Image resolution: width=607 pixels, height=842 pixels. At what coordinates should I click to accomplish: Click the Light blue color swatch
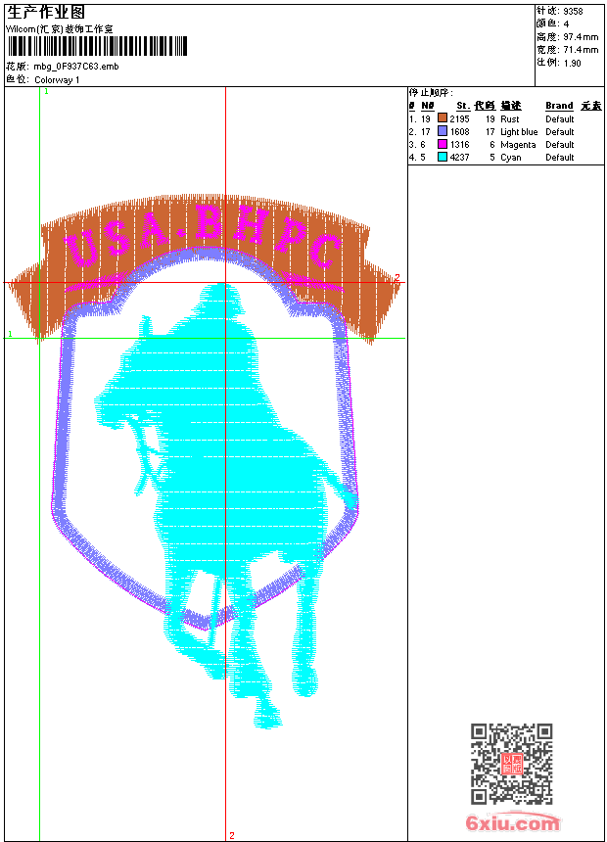[443, 131]
